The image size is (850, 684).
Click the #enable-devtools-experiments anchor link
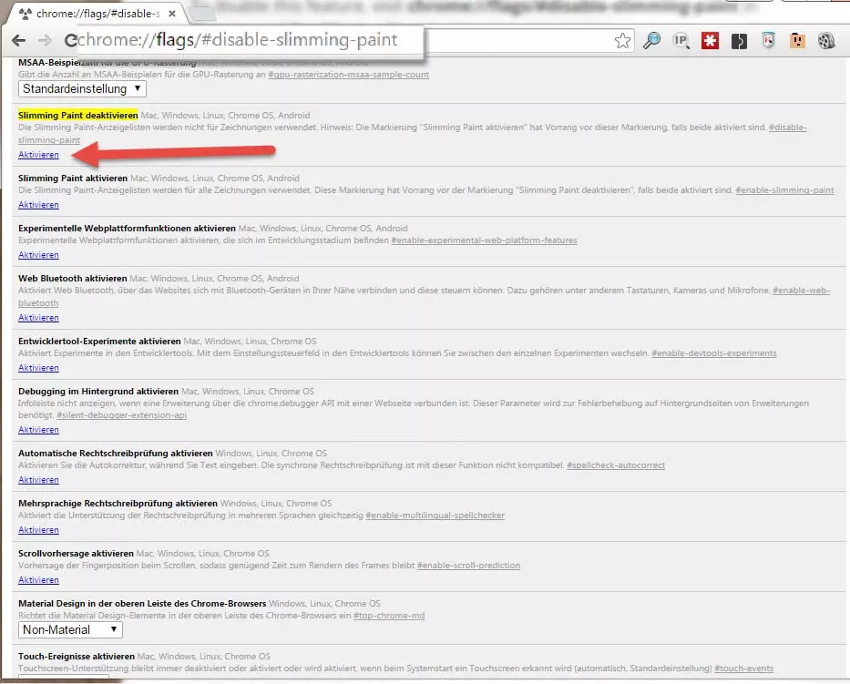714,353
